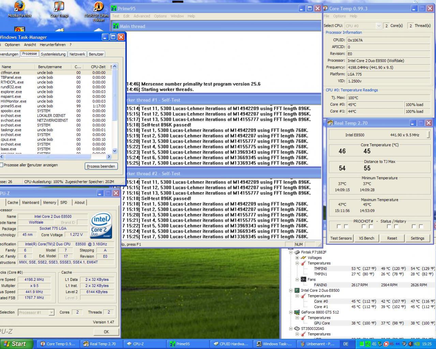The width and height of the screenshot is (436, 349).
Task: Open the Core Temp desktop shortcut
Action: [59, 10]
